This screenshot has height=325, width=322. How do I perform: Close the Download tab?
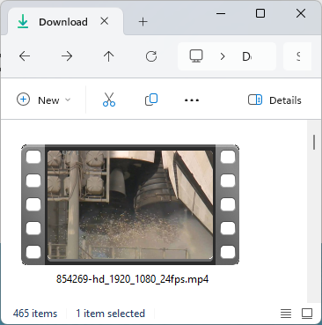pyautogui.click(x=105, y=21)
